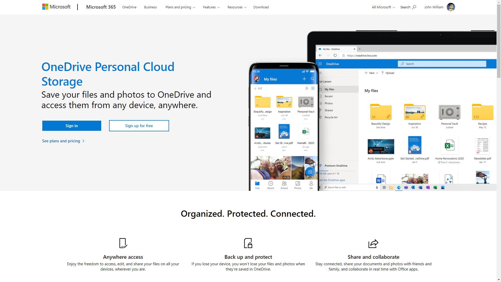Click the Business navigation tab
The width and height of the screenshot is (501, 282).
click(x=150, y=7)
